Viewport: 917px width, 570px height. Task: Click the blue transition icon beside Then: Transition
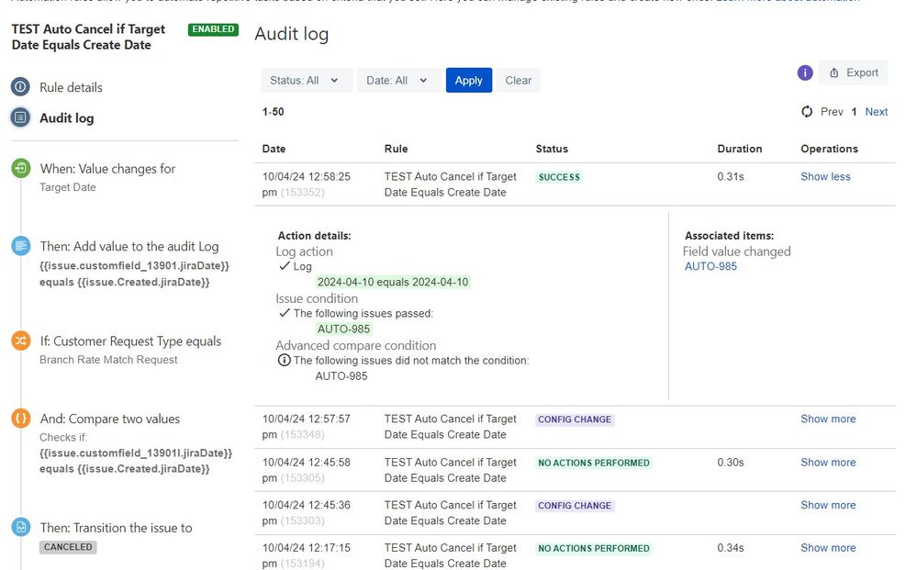[x=19, y=528]
